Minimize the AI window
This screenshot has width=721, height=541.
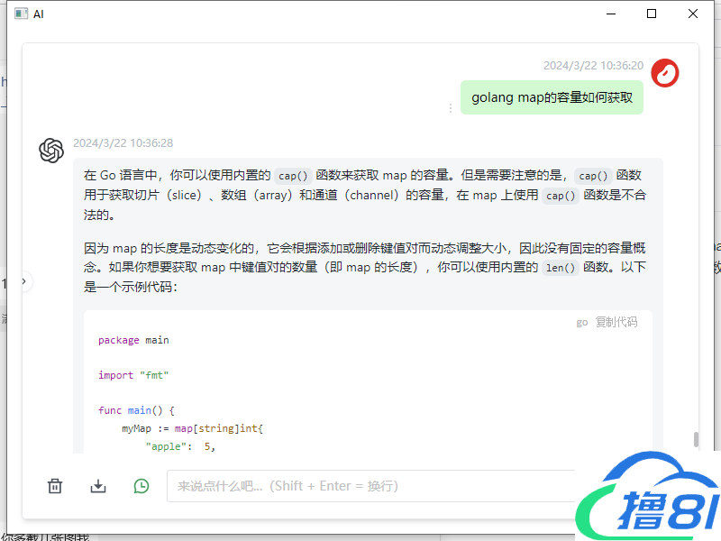point(610,14)
